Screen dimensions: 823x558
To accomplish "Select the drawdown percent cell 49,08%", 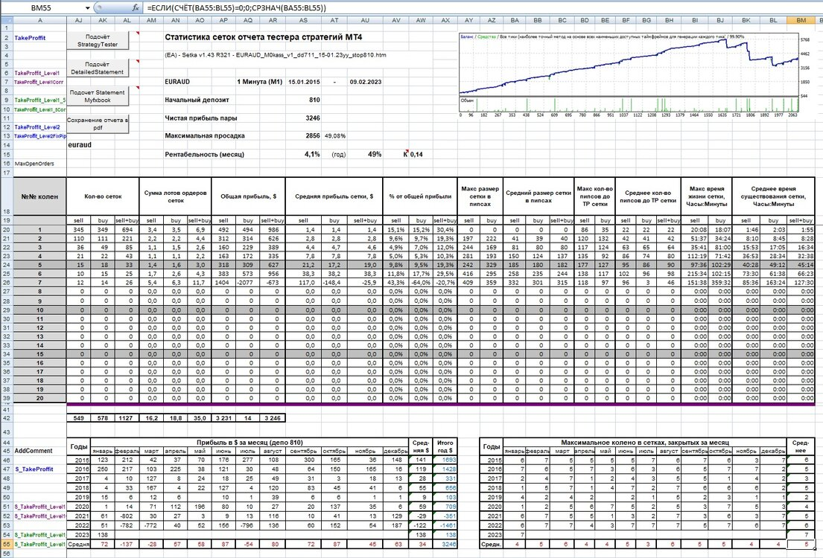I will point(335,135).
